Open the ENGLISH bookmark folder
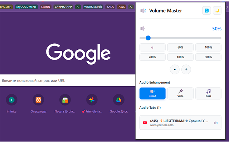 6,7
